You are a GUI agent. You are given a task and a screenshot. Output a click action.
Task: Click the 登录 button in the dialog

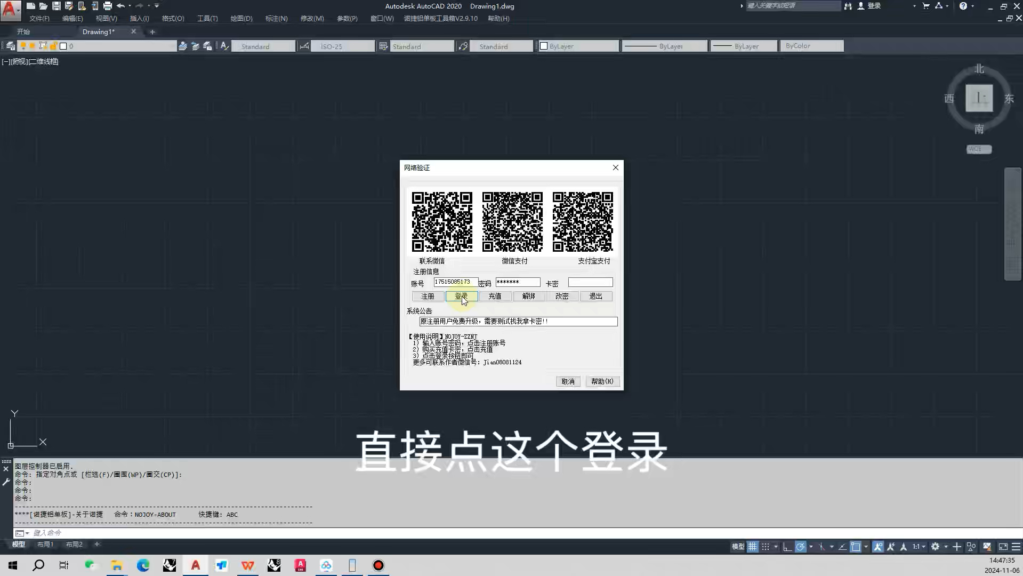(x=461, y=296)
